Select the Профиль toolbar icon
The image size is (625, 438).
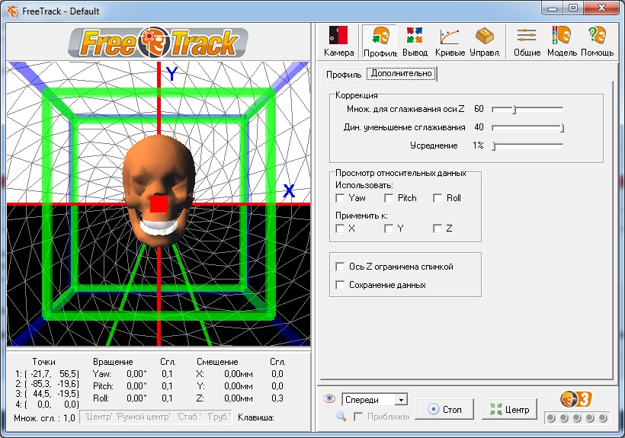tap(380, 41)
